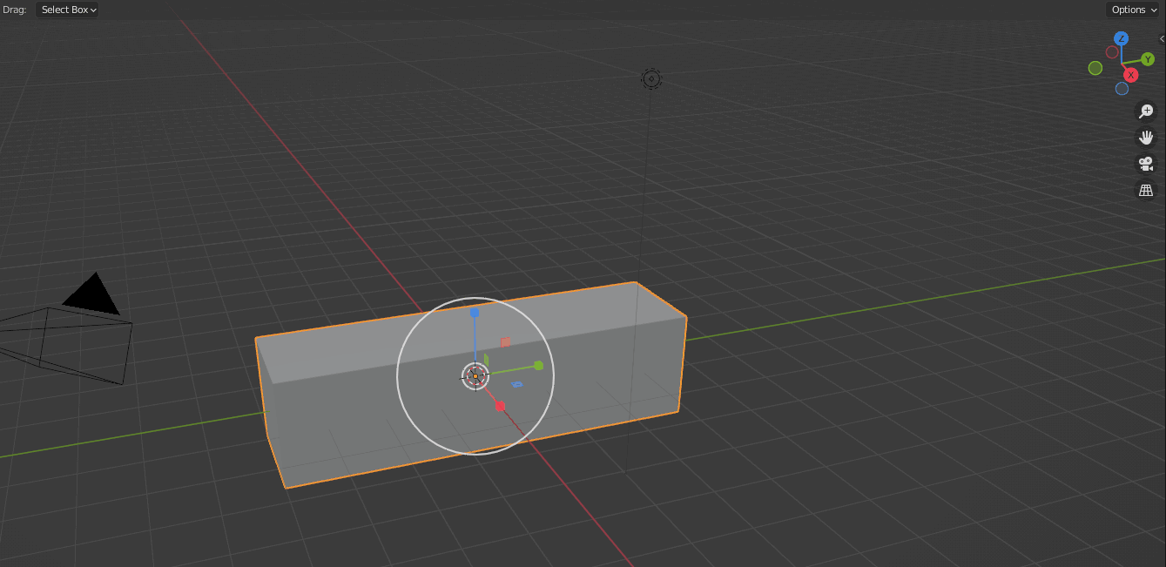Click the red X sphere on navigation gizmo
1166x567 pixels.
tap(1131, 75)
